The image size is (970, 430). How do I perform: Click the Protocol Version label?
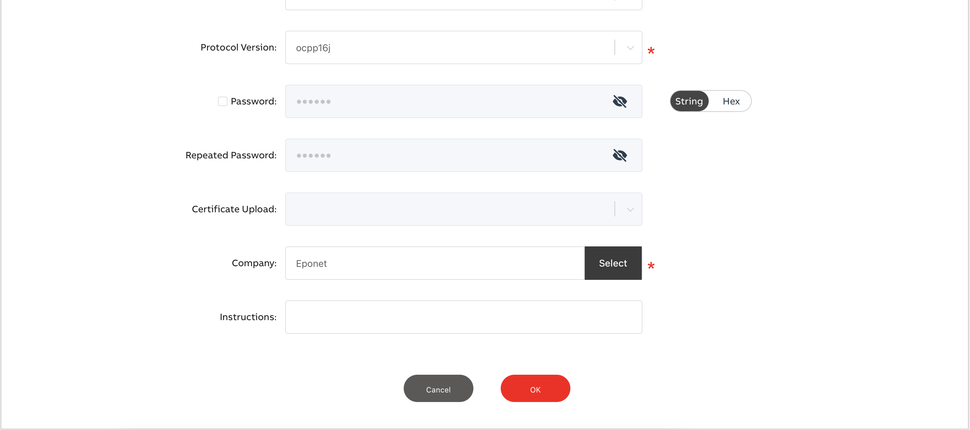click(238, 47)
